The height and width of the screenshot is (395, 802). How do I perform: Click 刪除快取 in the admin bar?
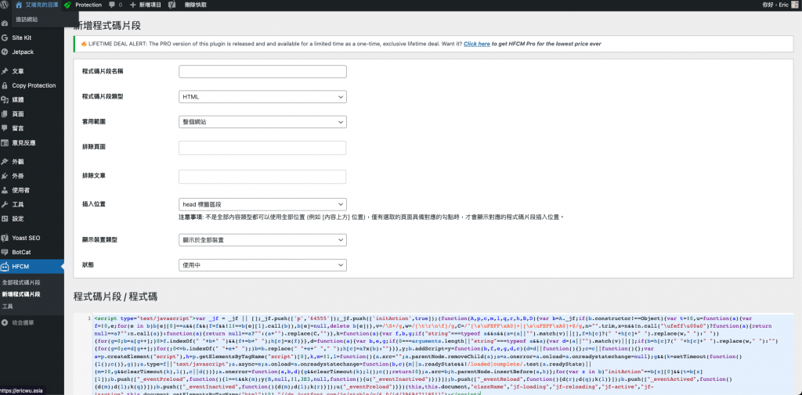coord(196,5)
